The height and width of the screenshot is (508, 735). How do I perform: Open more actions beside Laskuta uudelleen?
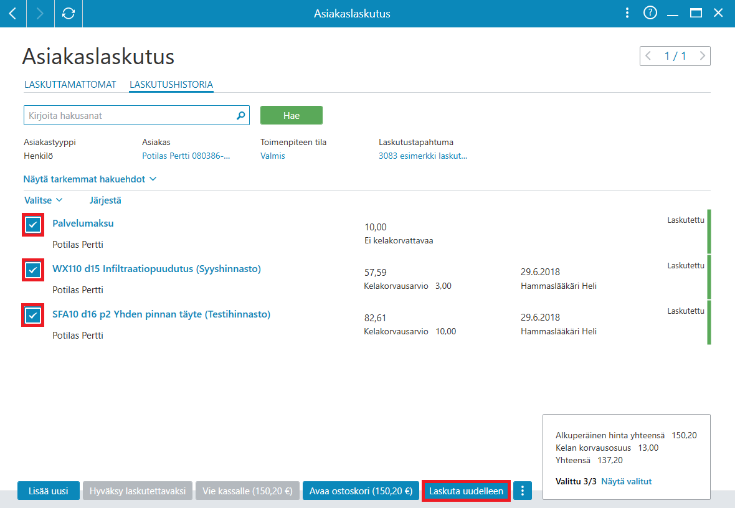523,491
